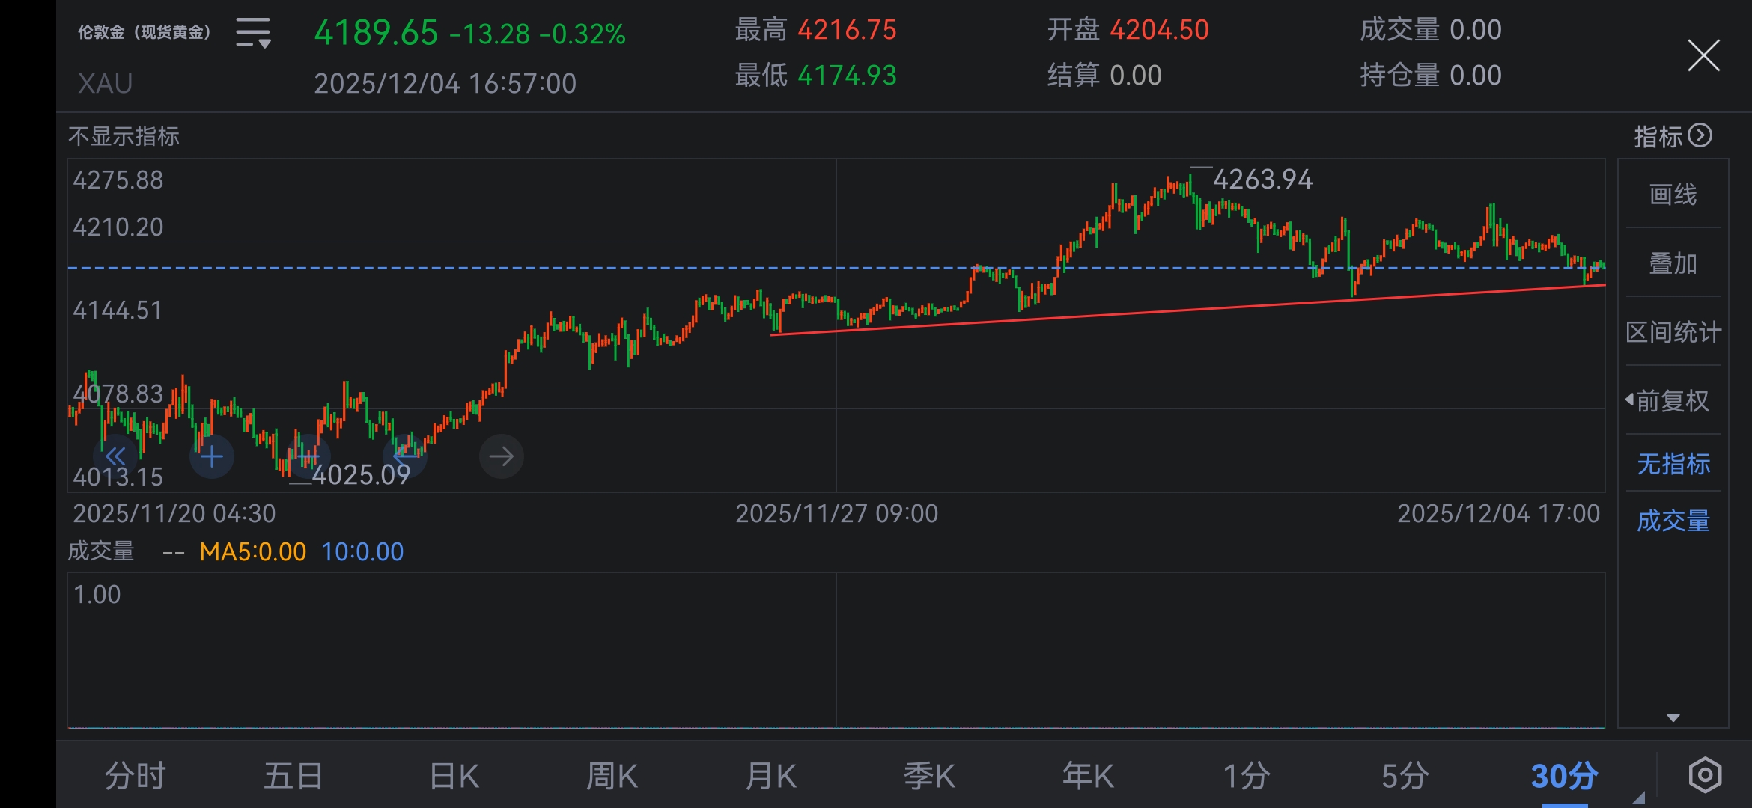Screen dimensions: 1752x808
Task: Expand more options with sidebar down arrow
Action: [1673, 717]
